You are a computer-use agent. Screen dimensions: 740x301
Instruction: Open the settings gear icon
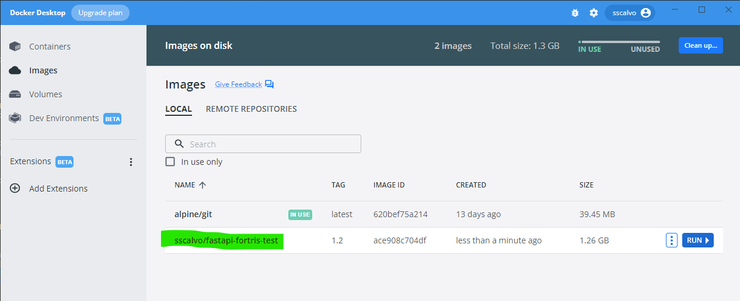coord(594,13)
